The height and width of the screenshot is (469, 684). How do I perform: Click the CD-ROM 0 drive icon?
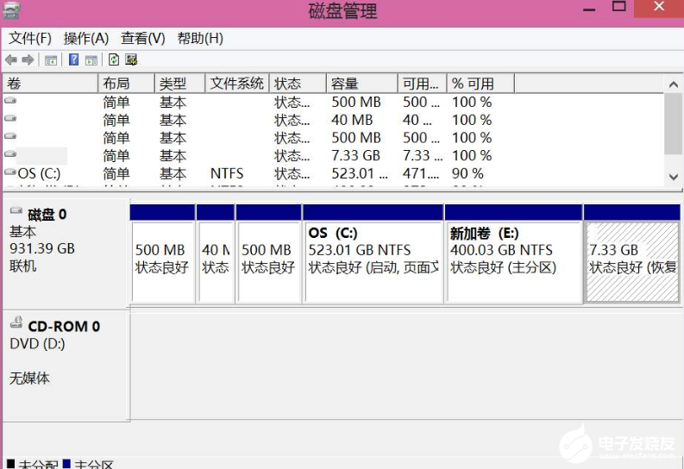click(x=16, y=322)
